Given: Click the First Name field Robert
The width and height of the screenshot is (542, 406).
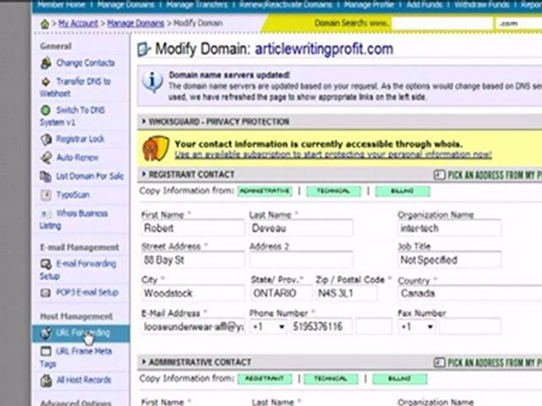Looking at the screenshot, I should tap(193, 228).
